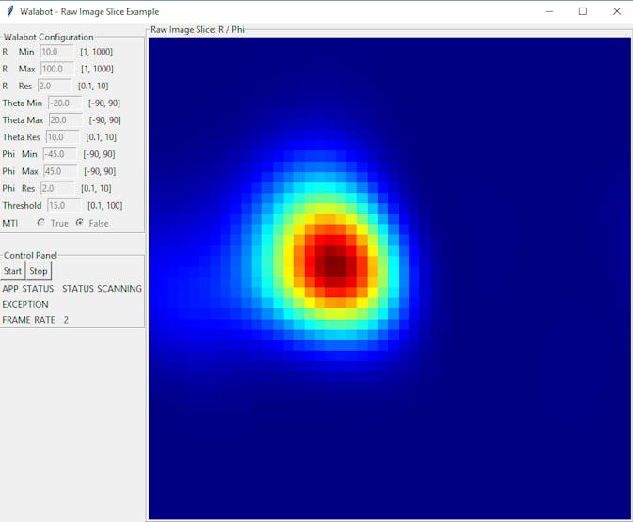This screenshot has height=522, width=633.
Task: Click the APP_STATUS label
Action: (28, 289)
